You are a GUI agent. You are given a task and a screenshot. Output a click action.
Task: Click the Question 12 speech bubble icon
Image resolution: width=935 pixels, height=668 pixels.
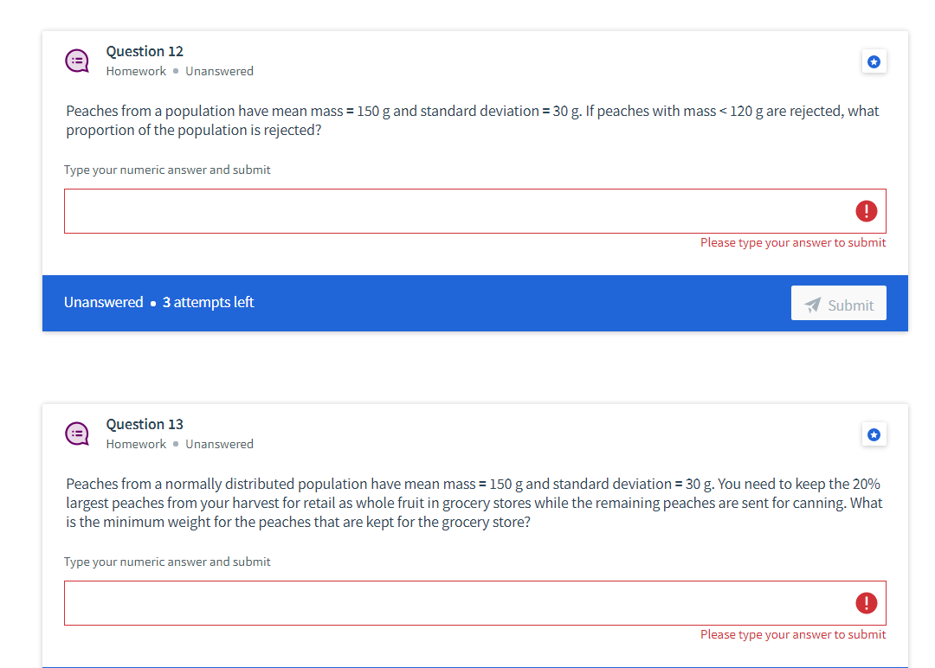click(77, 61)
